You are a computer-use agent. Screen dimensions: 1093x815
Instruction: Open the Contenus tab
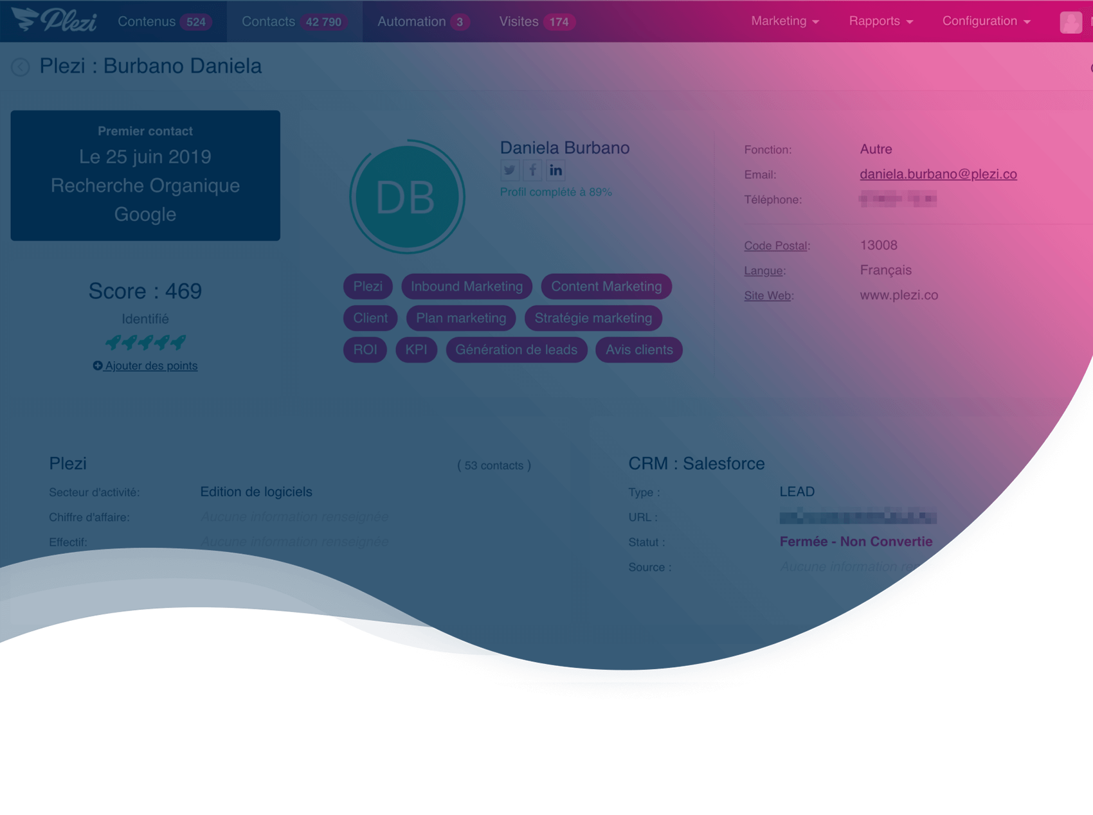(164, 21)
